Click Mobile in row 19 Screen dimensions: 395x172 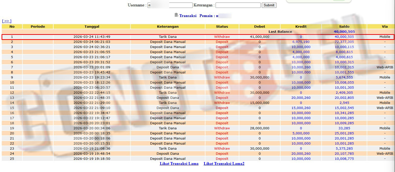385,128
